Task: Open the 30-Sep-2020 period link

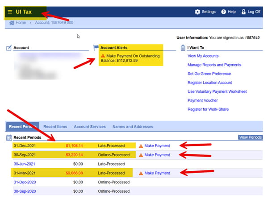Action: coord(25,191)
